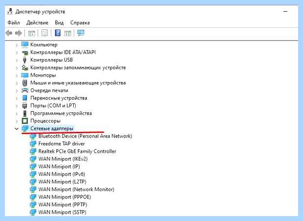The height and width of the screenshot is (221, 303).
Task: Minimize the Device Manager window
Action: [285, 12]
